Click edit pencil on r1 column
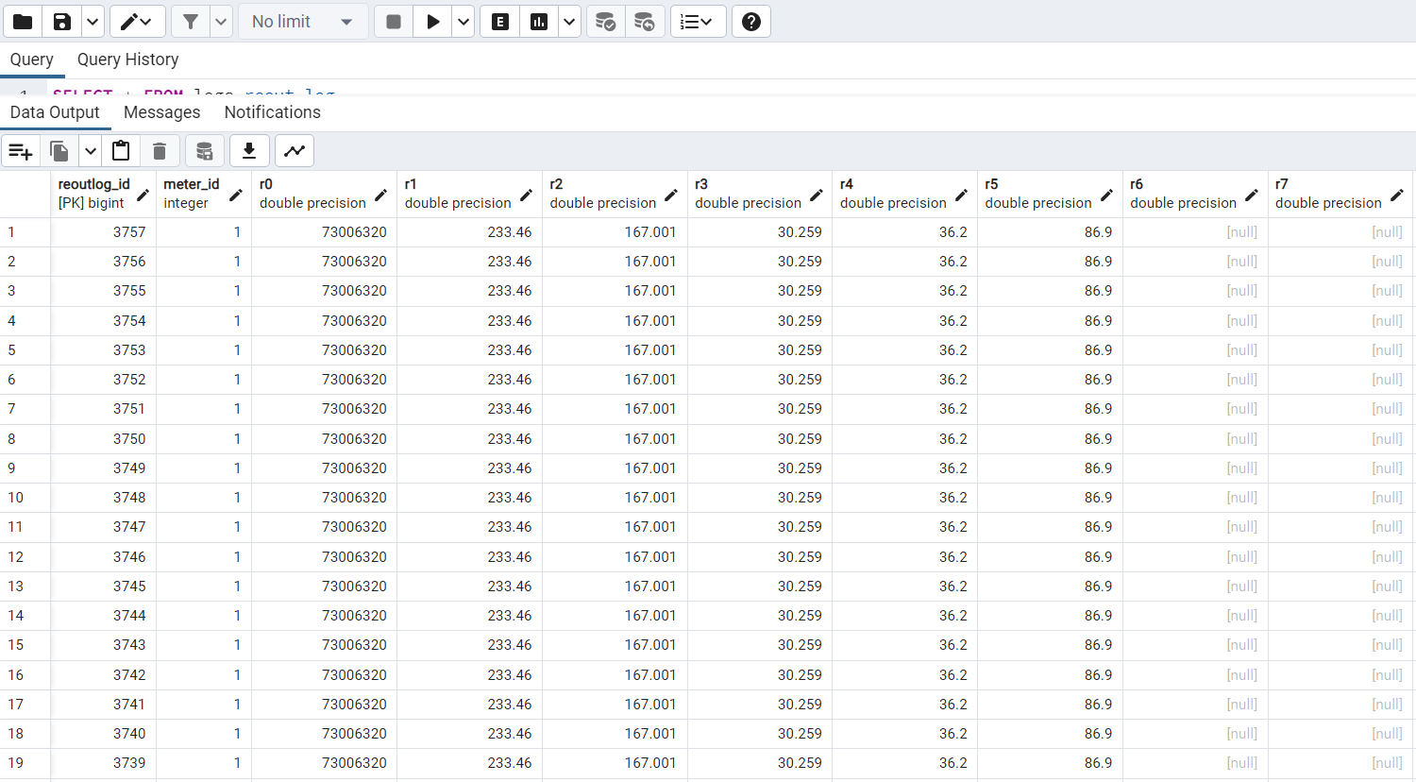The width and height of the screenshot is (1416, 782). (527, 195)
